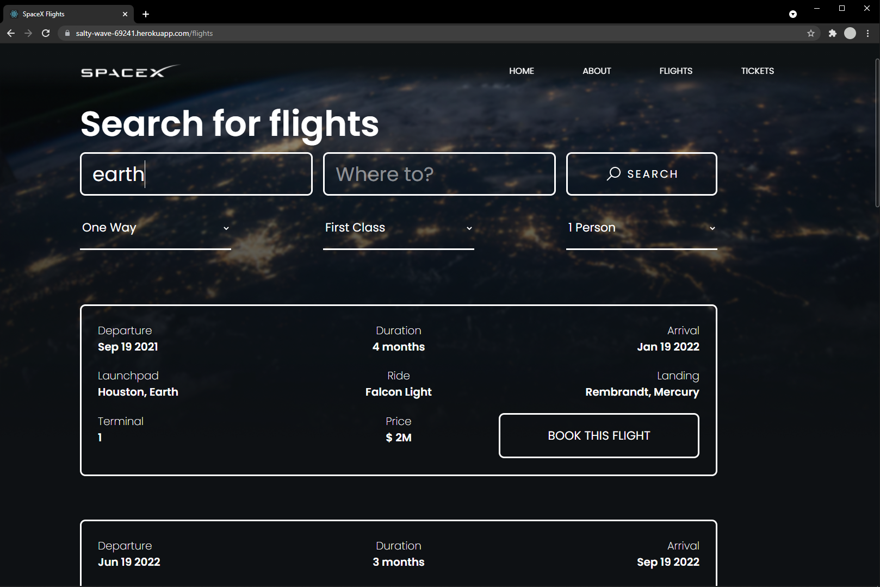880x587 pixels.
Task: Click duration value 3 months
Action: (399, 562)
